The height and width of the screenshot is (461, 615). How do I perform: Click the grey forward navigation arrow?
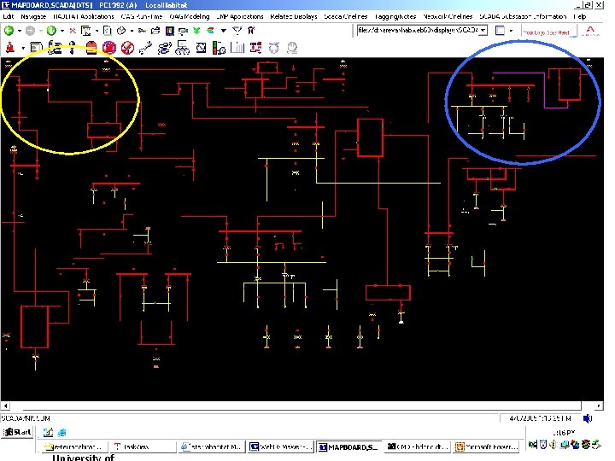coord(30,31)
